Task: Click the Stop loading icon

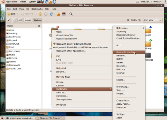Action: pyautogui.click(x=46, y=14)
